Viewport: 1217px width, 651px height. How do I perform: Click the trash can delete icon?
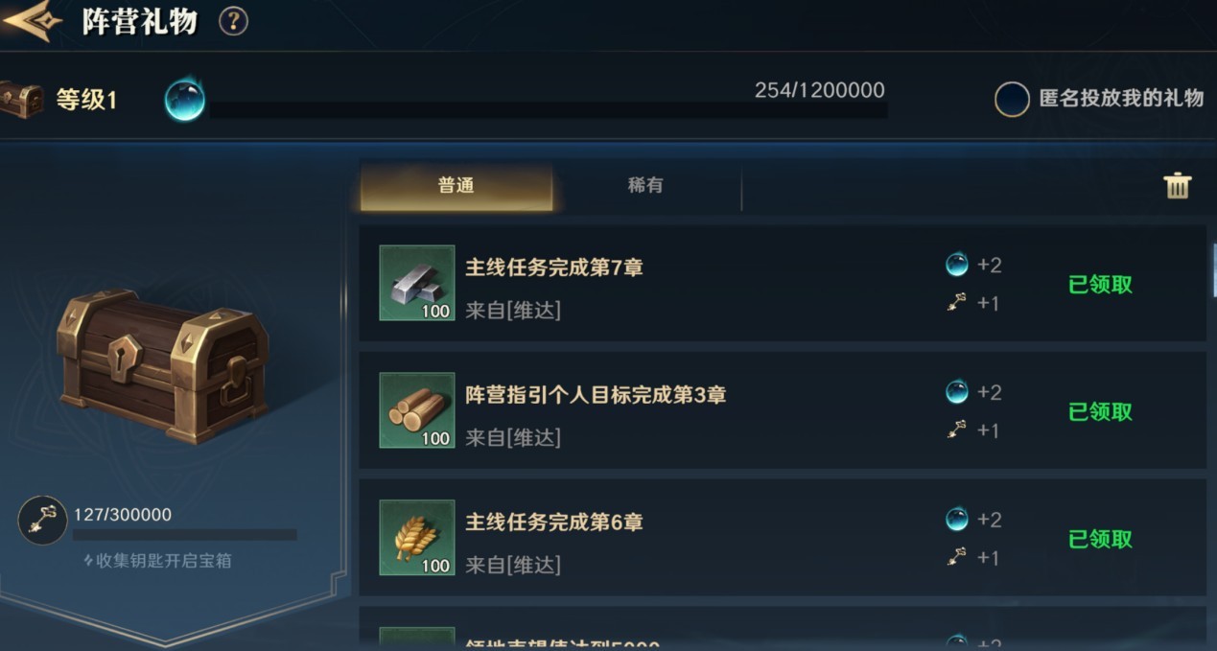[1177, 185]
